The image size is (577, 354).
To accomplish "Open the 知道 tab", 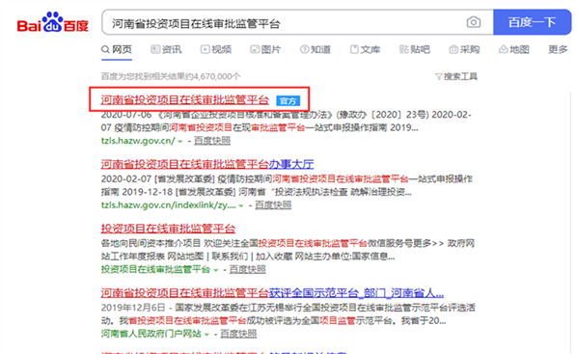I will [x=316, y=49].
